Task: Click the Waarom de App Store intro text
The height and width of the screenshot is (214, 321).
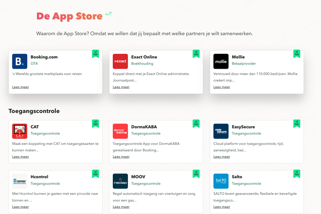Action: pyautogui.click(x=144, y=33)
